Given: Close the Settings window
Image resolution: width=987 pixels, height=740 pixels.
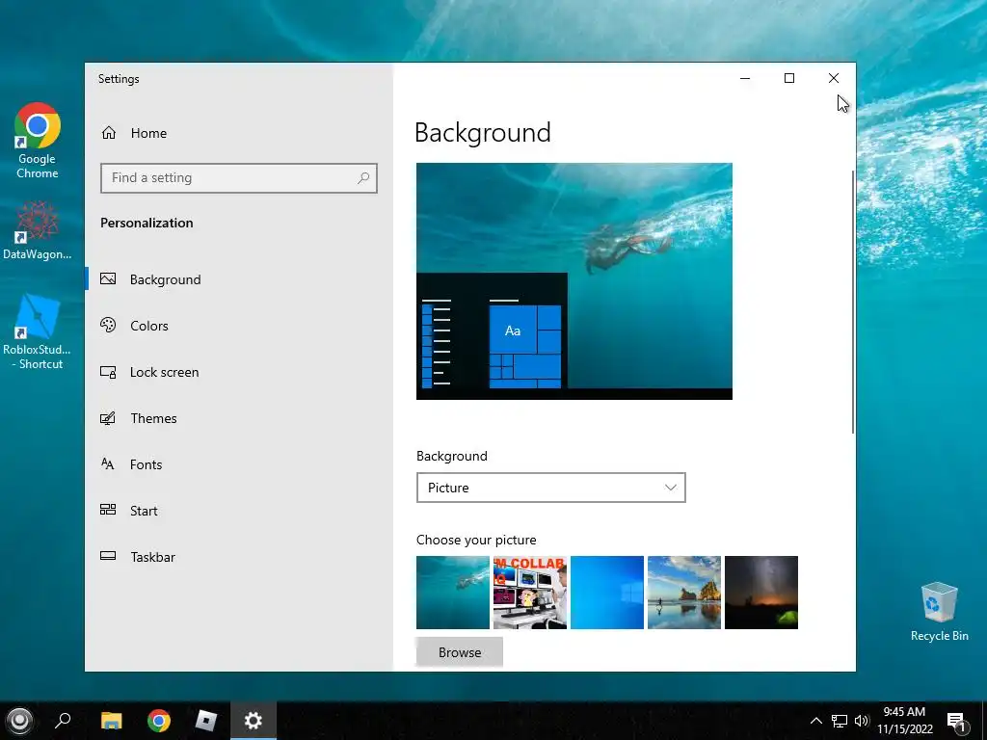Looking at the screenshot, I should tap(834, 79).
